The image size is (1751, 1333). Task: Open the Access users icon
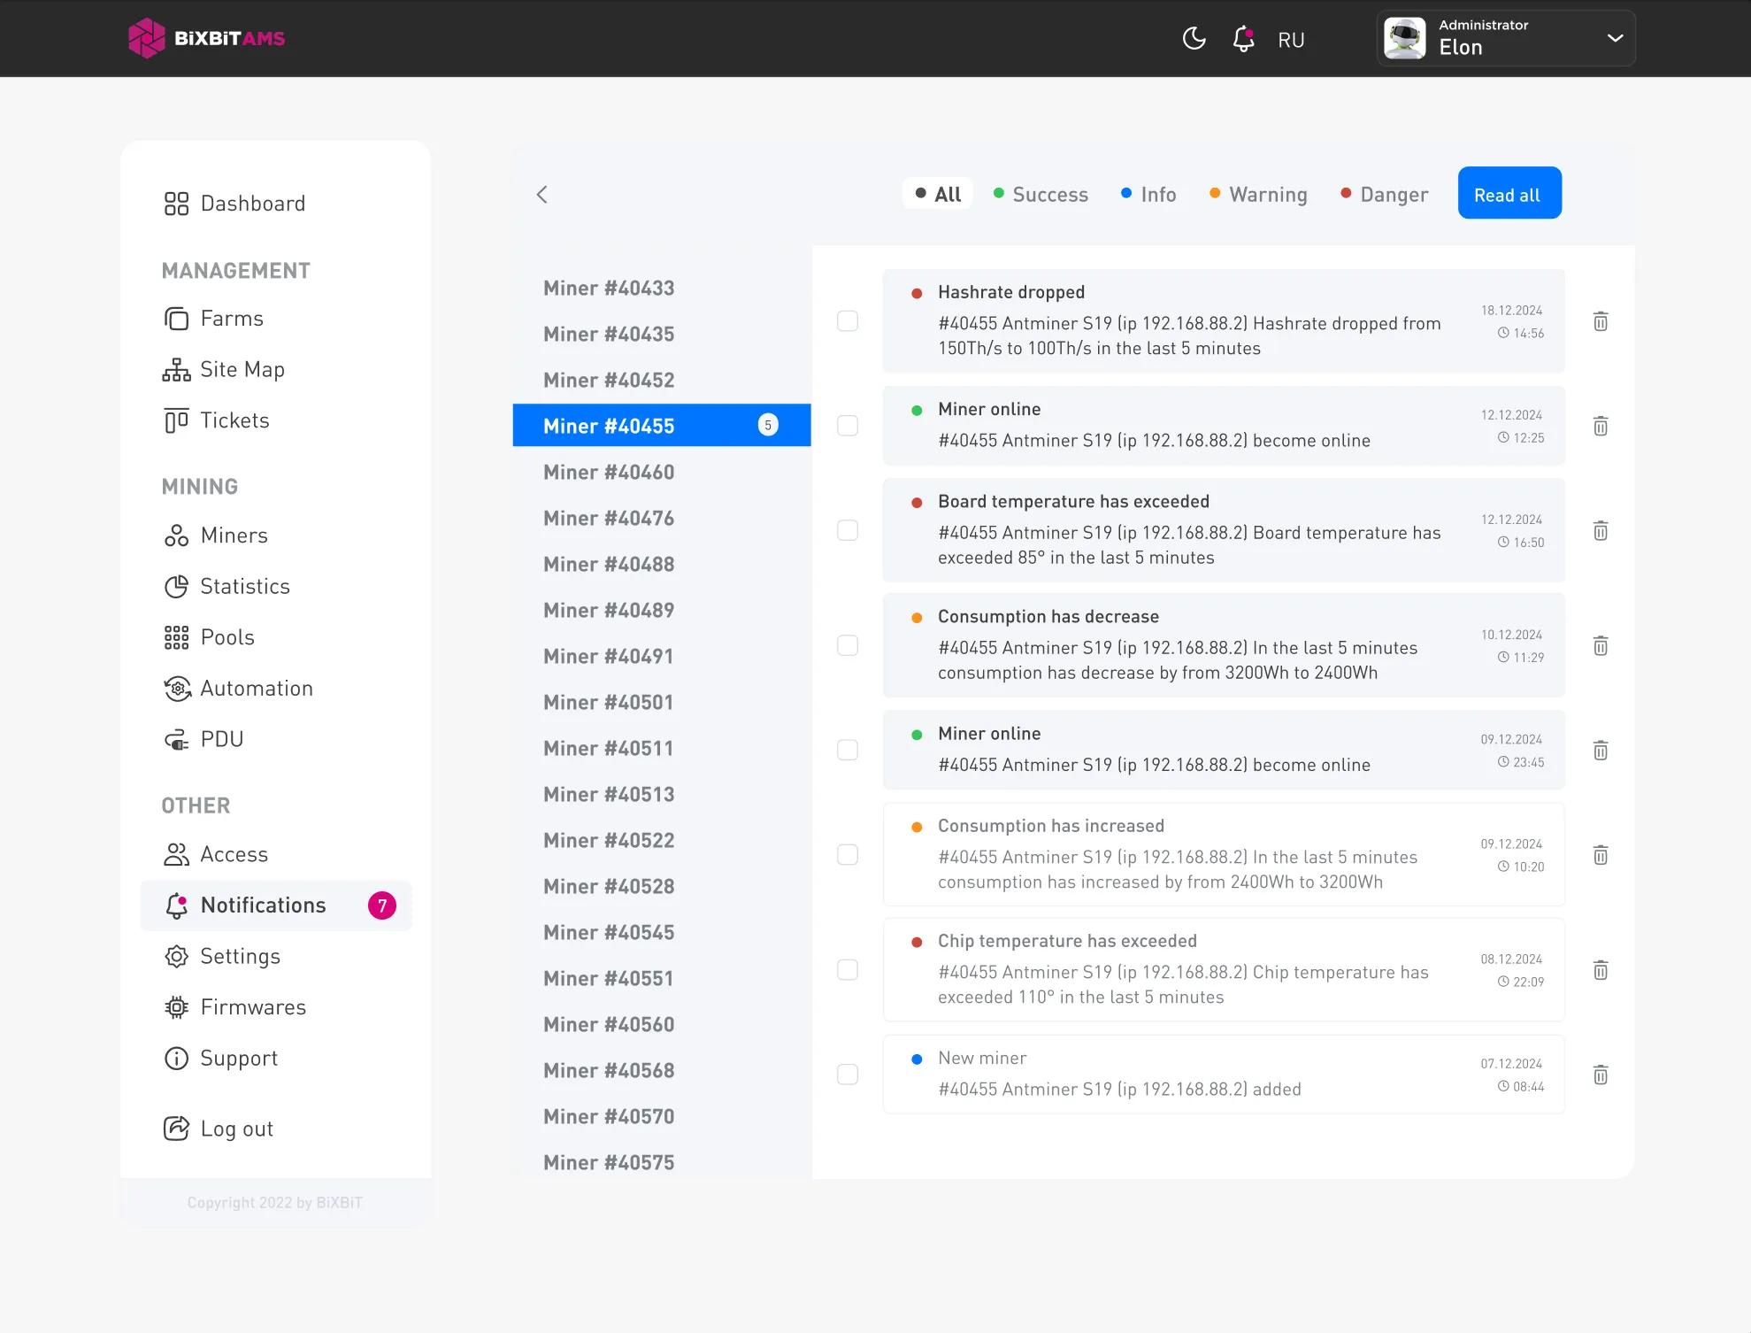176,854
